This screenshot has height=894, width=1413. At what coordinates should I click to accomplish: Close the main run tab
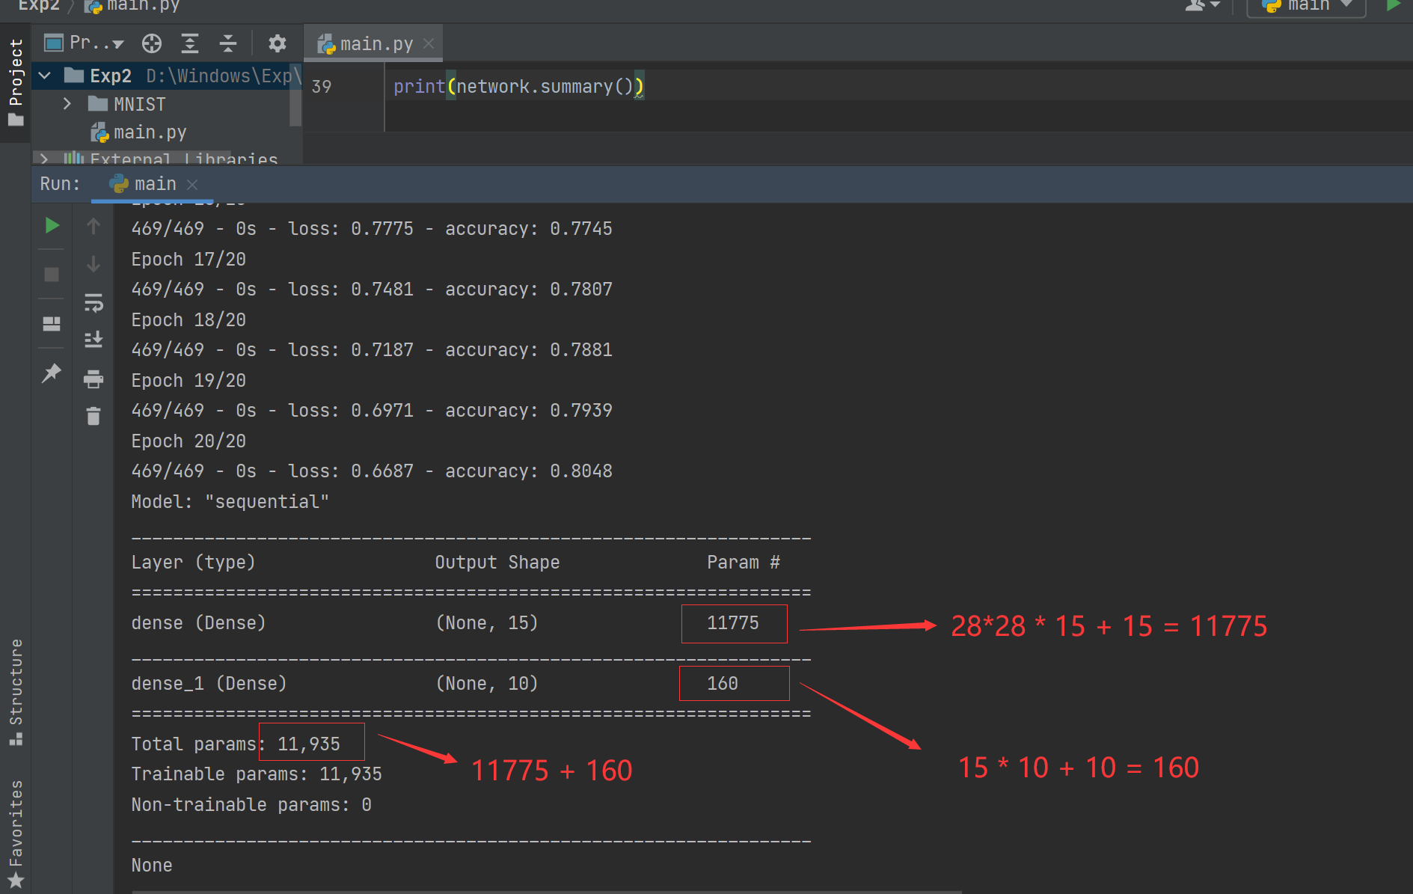click(192, 184)
